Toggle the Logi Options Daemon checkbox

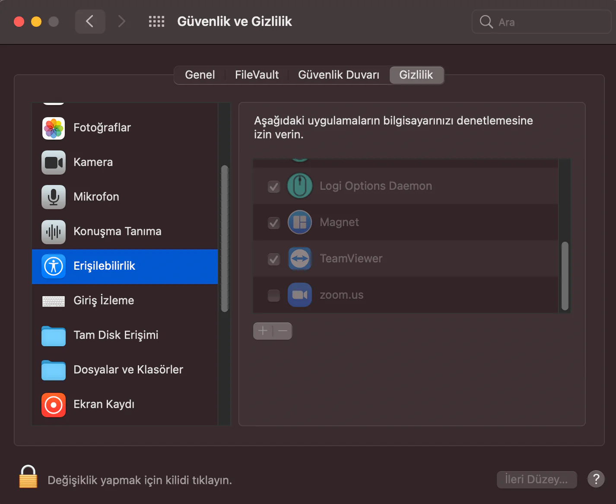pyautogui.click(x=274, y=187)
